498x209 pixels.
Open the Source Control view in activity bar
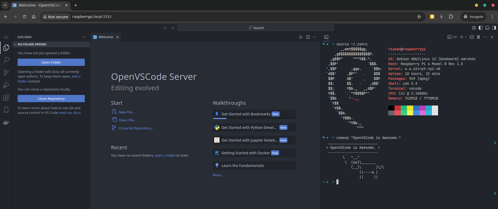(x=6, y=73)
